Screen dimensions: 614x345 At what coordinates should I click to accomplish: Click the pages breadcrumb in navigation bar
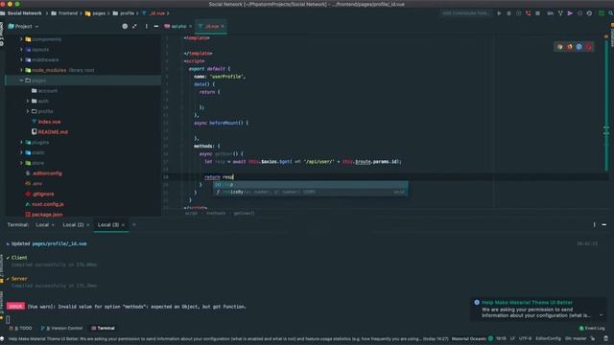click(x=99, y=13)
